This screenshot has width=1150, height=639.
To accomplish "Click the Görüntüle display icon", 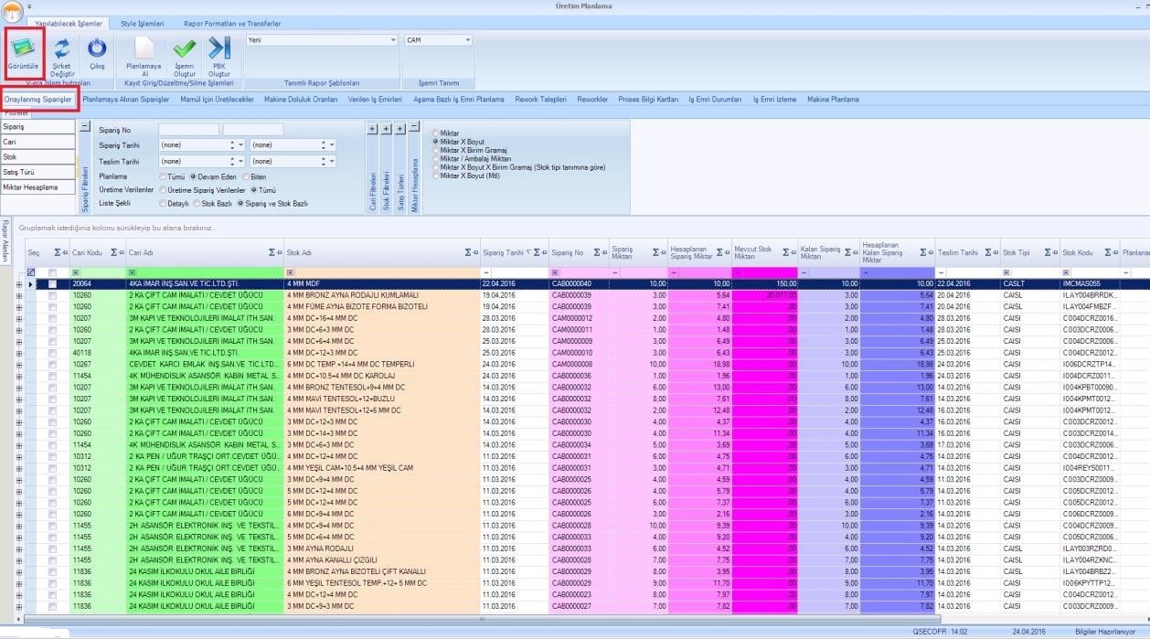I will point(24,48).
